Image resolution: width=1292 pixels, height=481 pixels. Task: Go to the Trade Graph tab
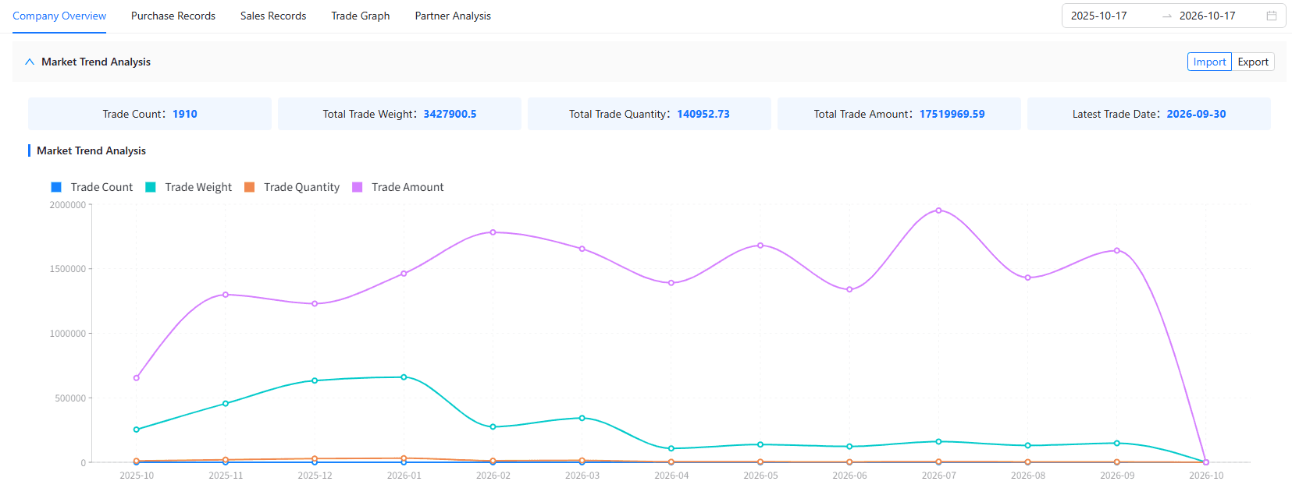[361, 16]
